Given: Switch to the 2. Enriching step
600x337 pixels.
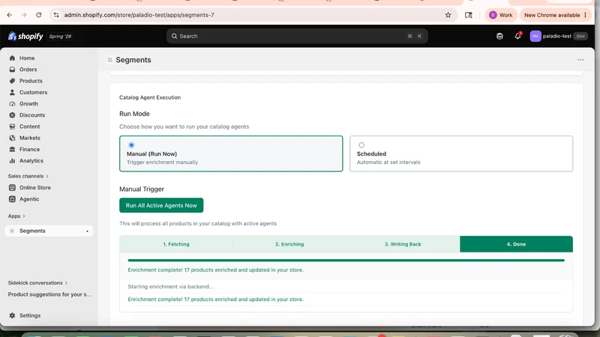Looking at the screenshot, I should 289,244.
